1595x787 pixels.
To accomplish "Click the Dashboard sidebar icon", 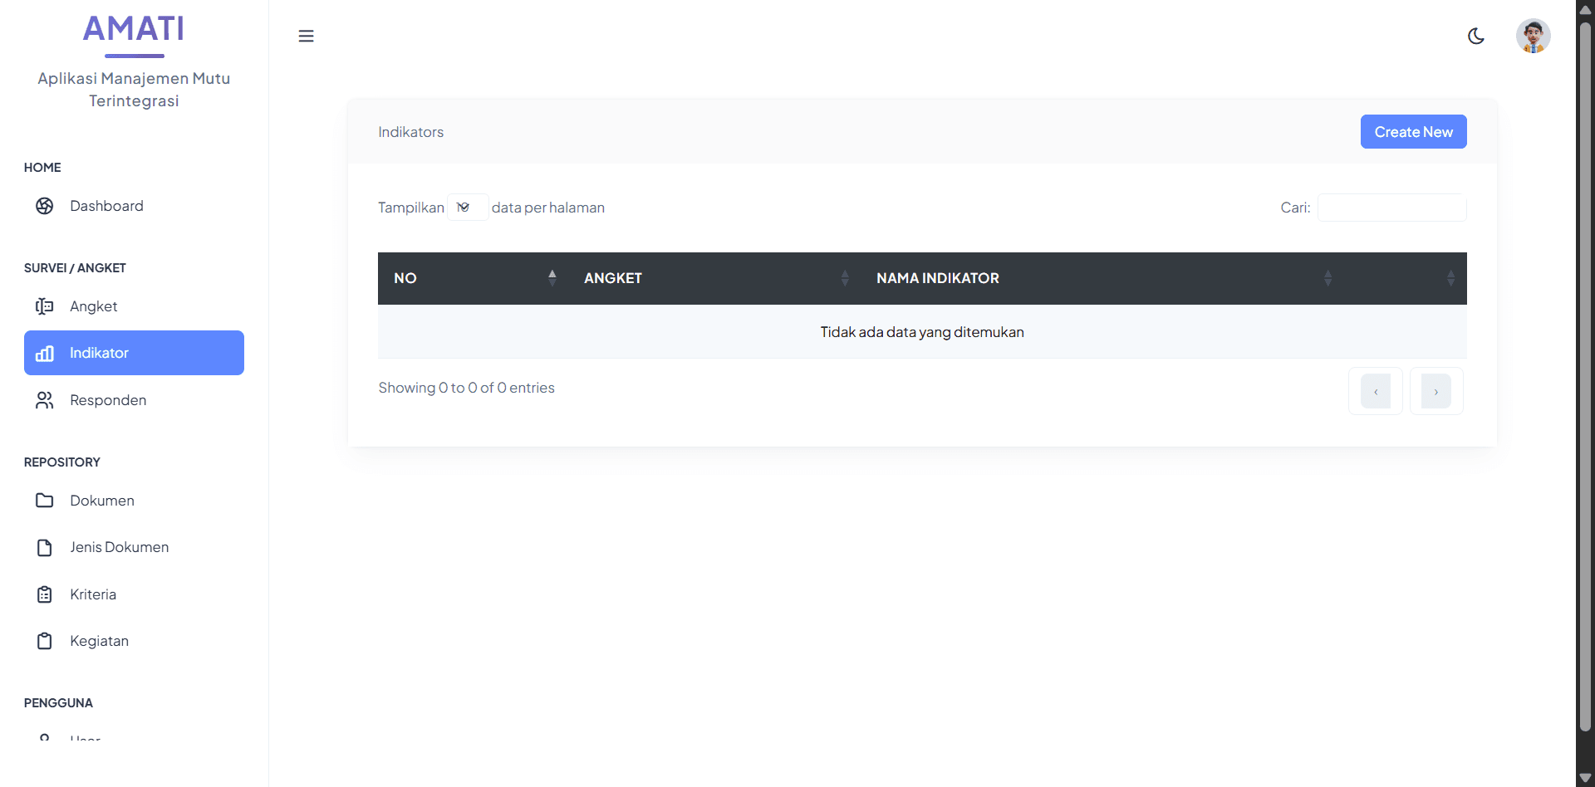I will point(45,206).
